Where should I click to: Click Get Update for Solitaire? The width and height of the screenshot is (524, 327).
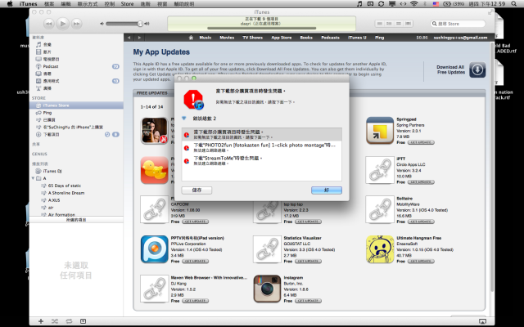[x=421, y=222]
